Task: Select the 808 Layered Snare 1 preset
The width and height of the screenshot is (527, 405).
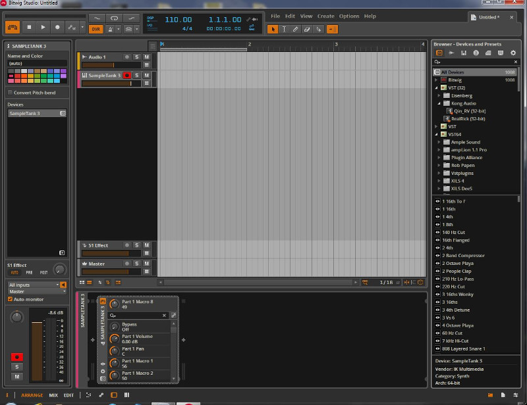Action: [464, 348]
